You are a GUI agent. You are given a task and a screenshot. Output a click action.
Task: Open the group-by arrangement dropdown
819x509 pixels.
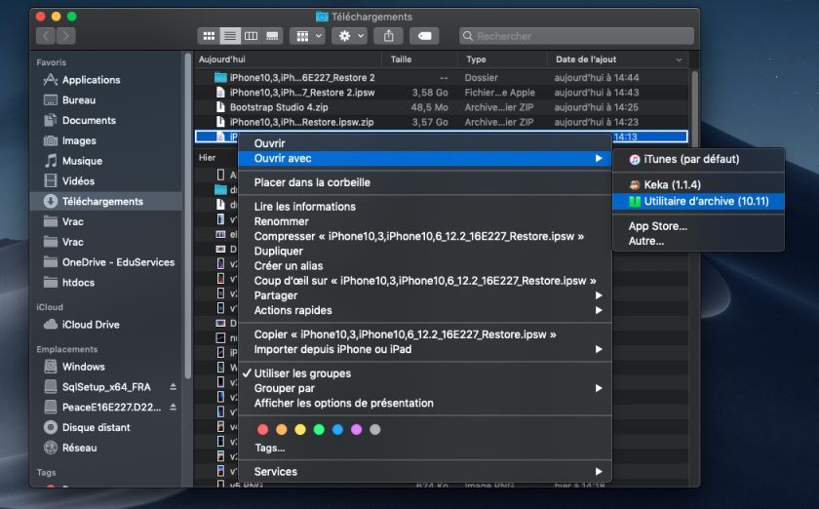coord(310,36)
